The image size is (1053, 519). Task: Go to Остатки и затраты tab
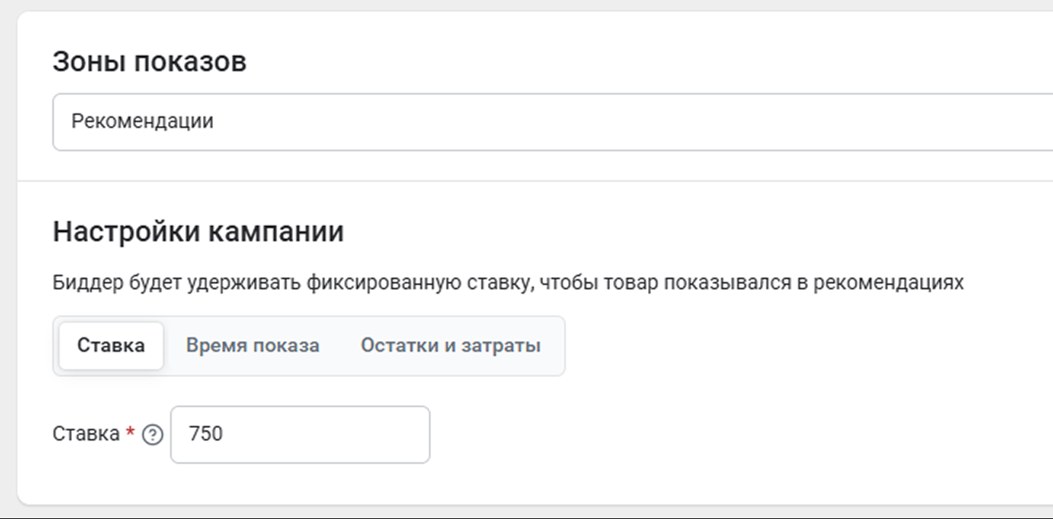click(x=450, y=345)
